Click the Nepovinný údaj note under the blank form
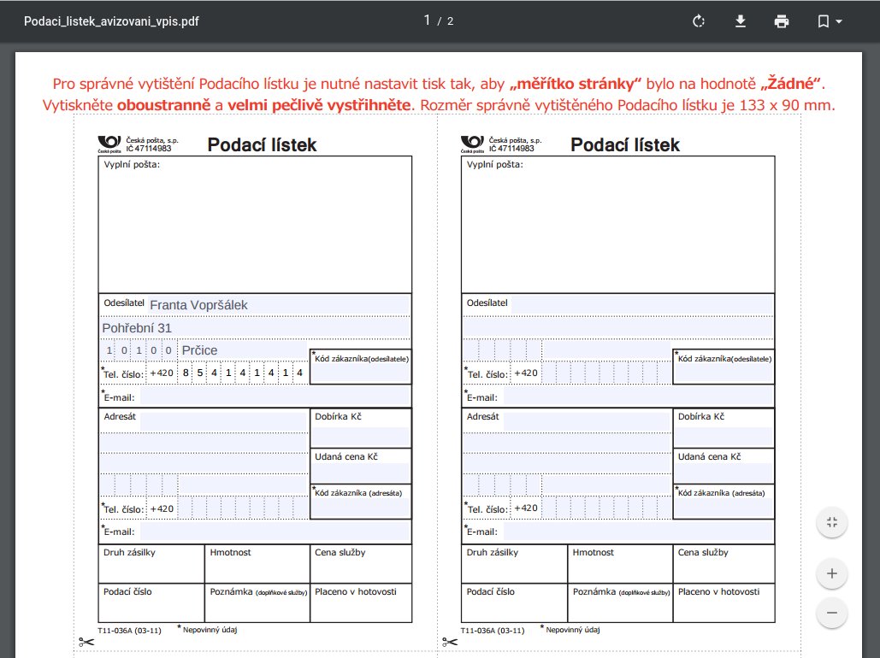This screenshot has width=880, height=658. pyautogui.click(x=572, y=630)
